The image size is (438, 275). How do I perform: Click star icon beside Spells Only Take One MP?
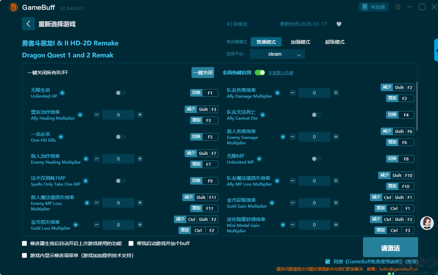click(86, 181)
